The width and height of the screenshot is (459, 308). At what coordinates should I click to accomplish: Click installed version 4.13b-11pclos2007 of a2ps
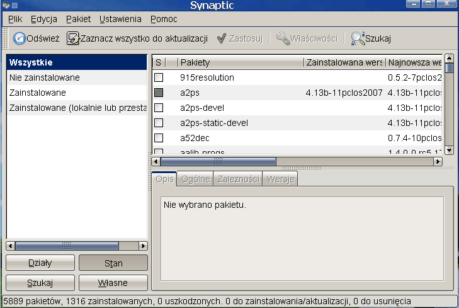(x=344, y=93)
